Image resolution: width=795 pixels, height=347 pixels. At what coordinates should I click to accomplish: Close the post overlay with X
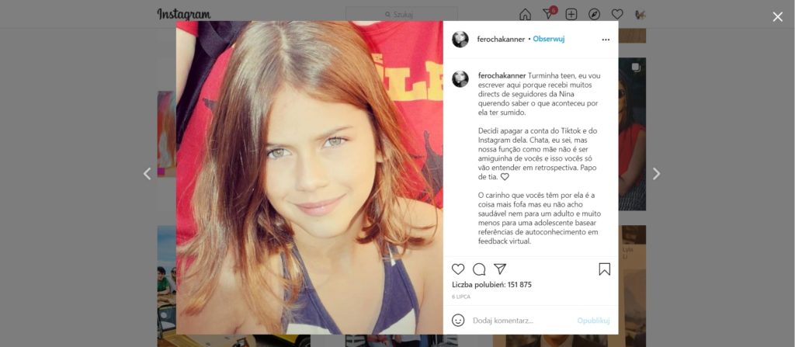777,17
